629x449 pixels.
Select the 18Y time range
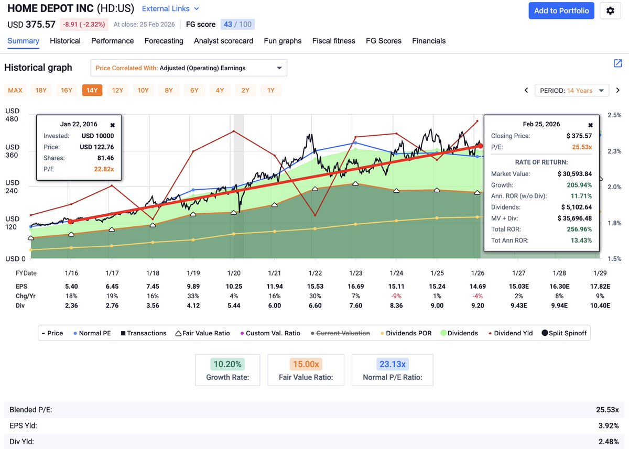click(41, 90)
